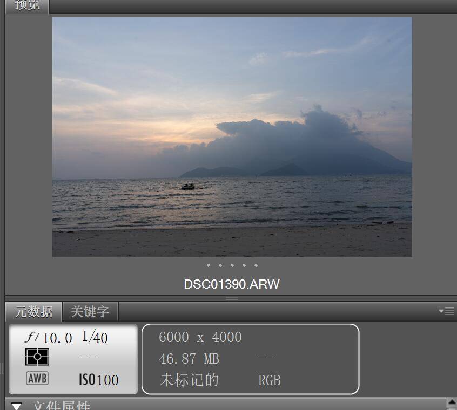This screenshot has width=457, height=410.
Task: Click the ISO 100 indicator
Action: [x=99, y=380]
